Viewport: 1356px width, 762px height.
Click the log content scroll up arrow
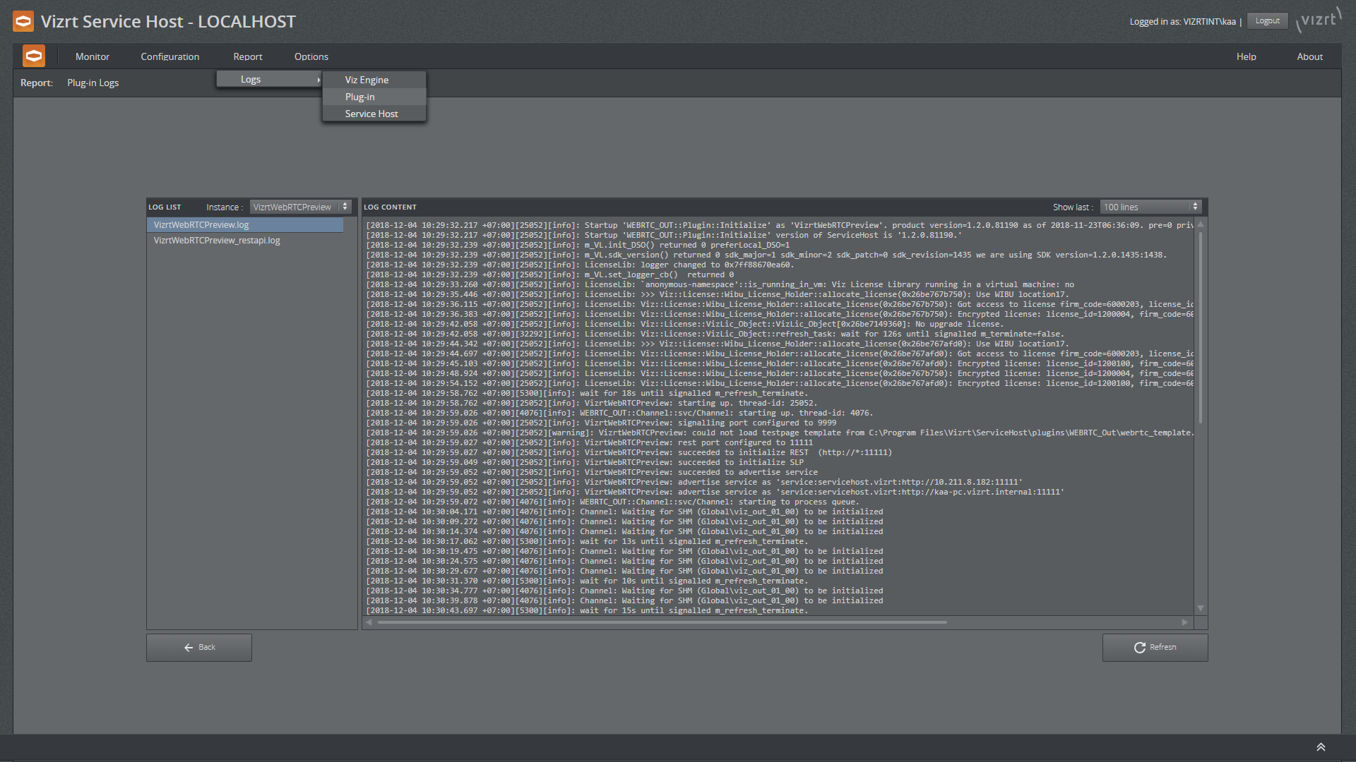(1201, 225)
